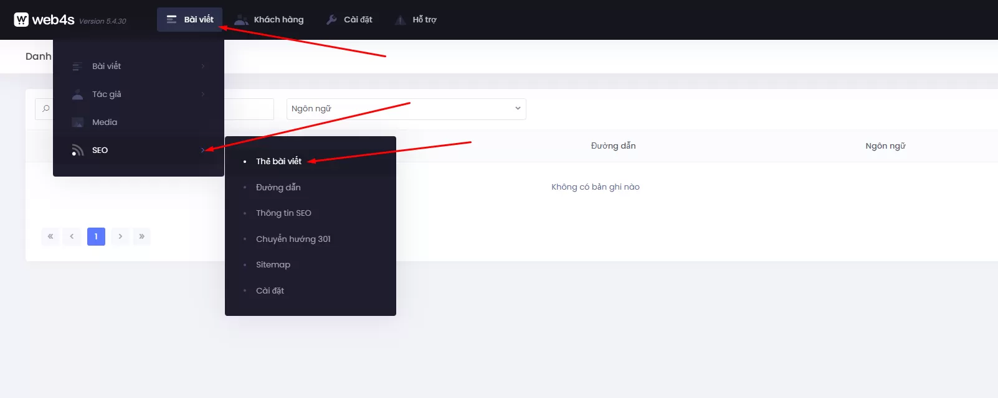Image resolution: width=998 pixels, height=398 pixels.
Task: Click the Media image icon
Action: click(x=77, y=123)
